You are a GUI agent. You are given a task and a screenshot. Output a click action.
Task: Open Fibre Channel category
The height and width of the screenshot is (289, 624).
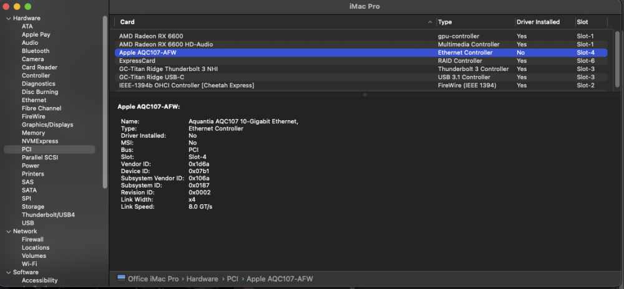click(41, 108)
